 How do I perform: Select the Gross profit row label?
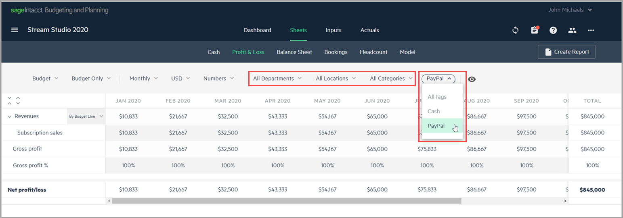pos(27,149)
